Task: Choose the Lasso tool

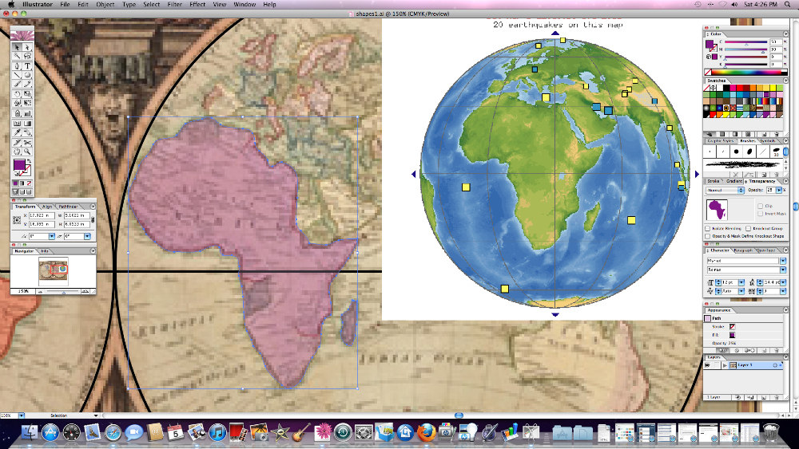Action: tap(27, 56)
